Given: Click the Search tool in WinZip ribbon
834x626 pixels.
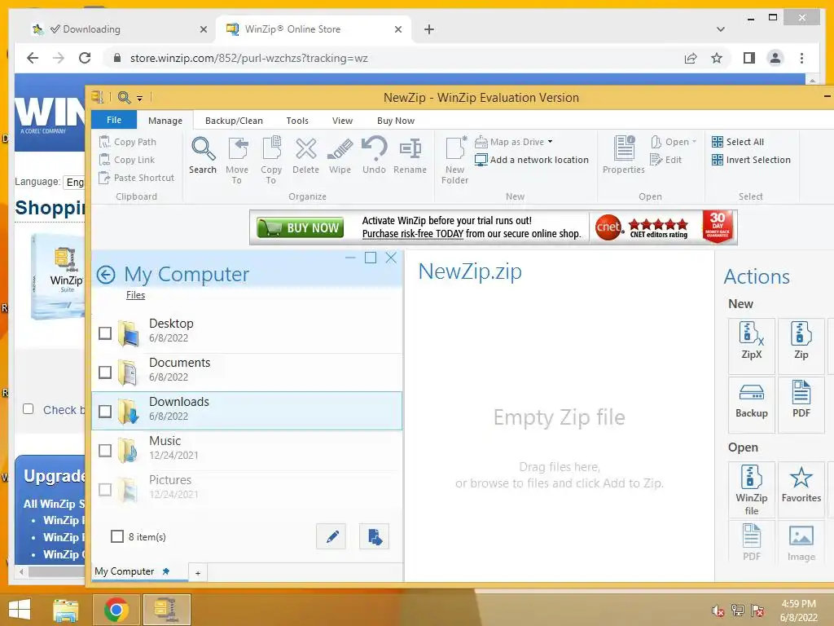Looking at the screenshot, I should click(203, 156).
